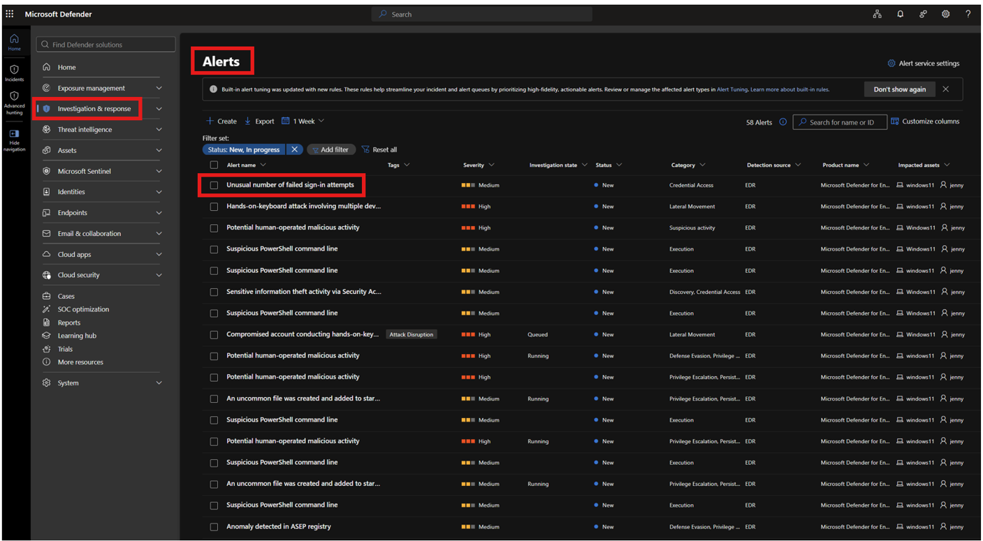Open the Anomaly detected in ASEP registry alert
Image resolution: width=983 pixels, height=541 pixels.
[279, 526]
